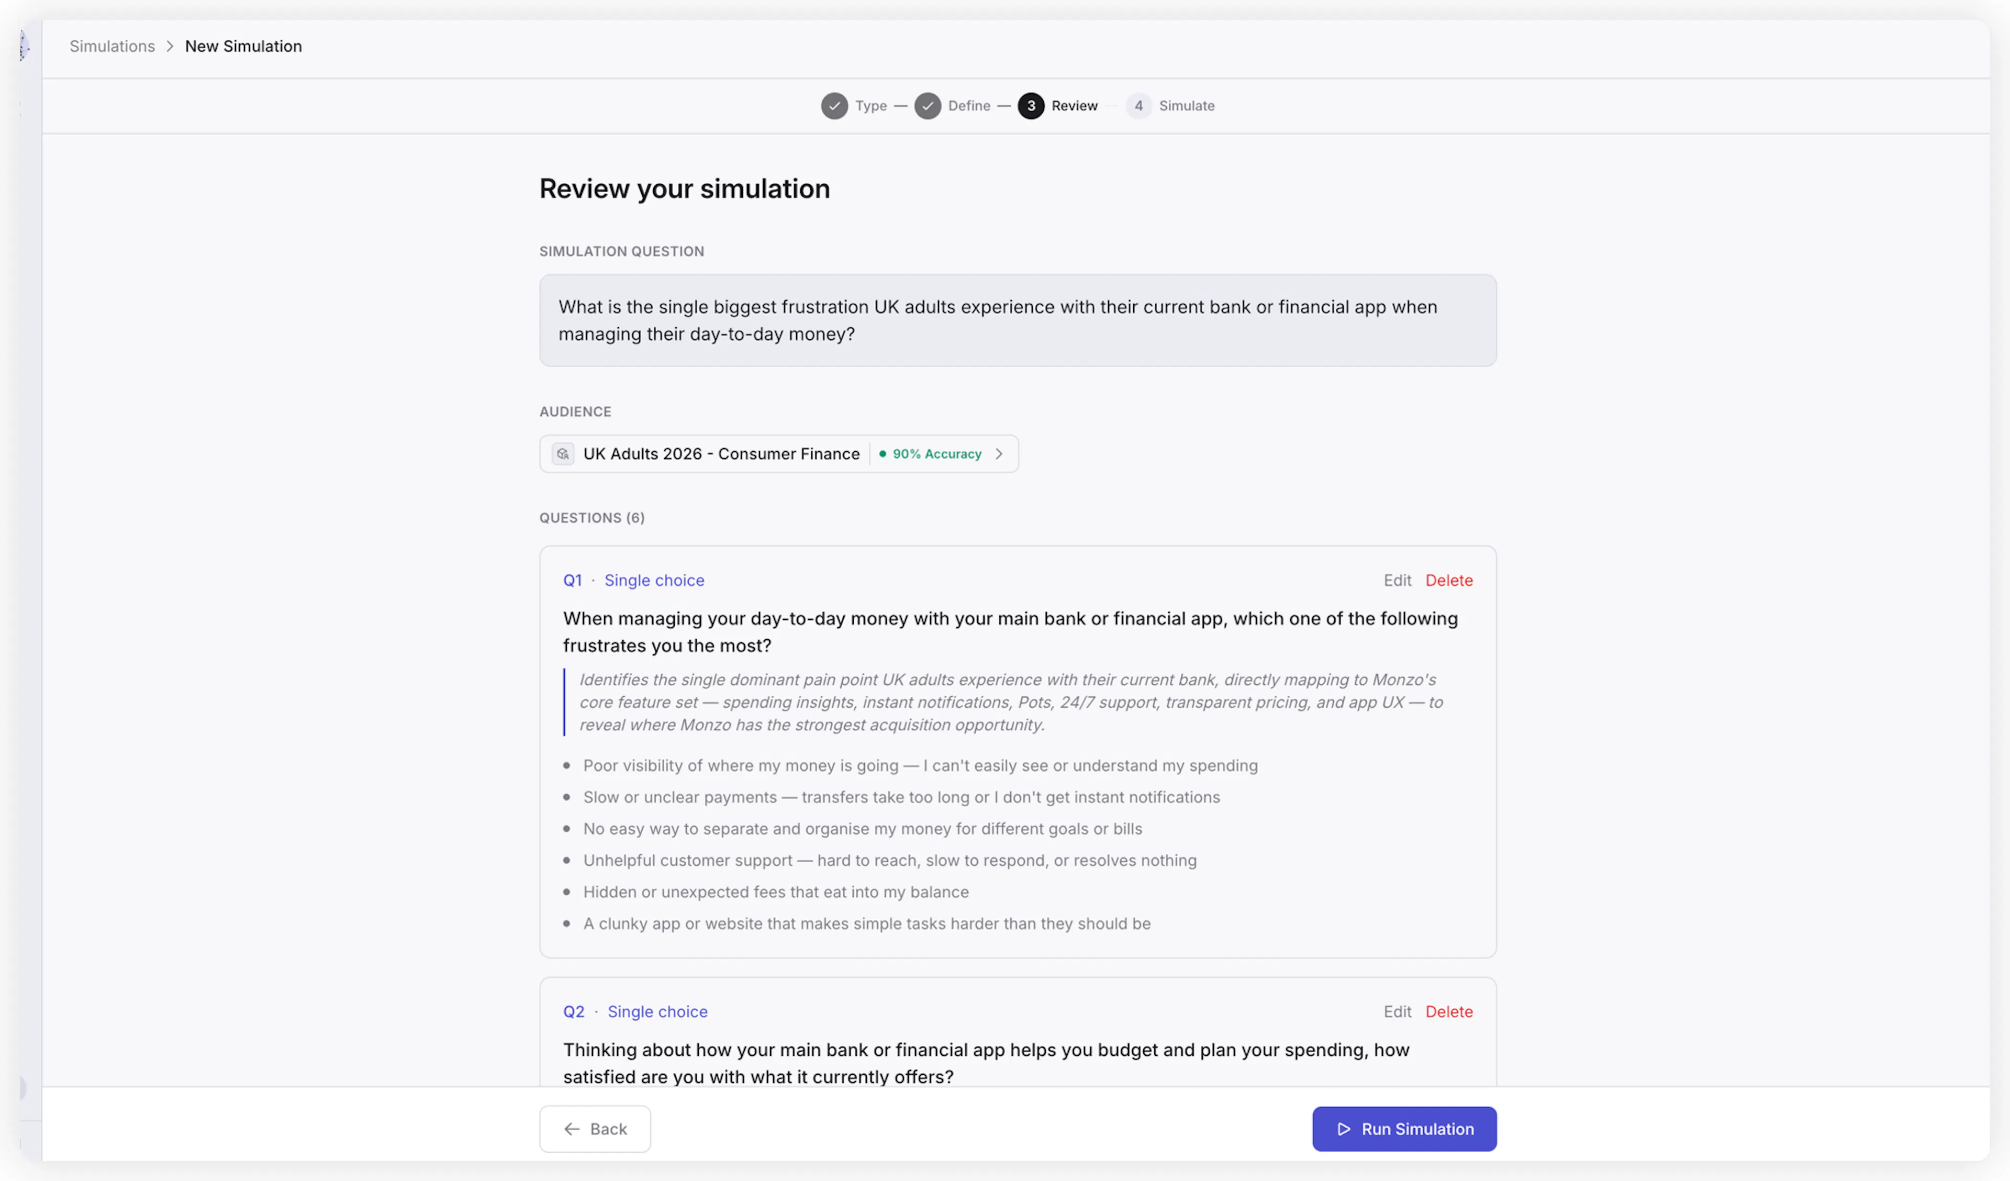Delete question Q2
This screenshot has height=1181, width=2010.
pos(1448,1012)
